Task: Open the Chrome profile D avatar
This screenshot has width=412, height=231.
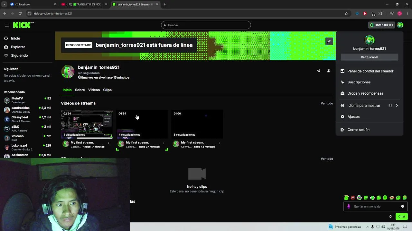Action: coord(399,13)
